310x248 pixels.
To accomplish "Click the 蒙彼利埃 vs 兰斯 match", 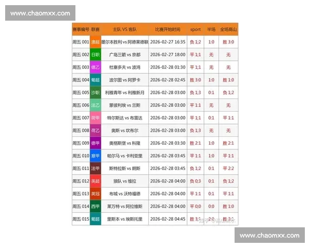I will point(125,105).
